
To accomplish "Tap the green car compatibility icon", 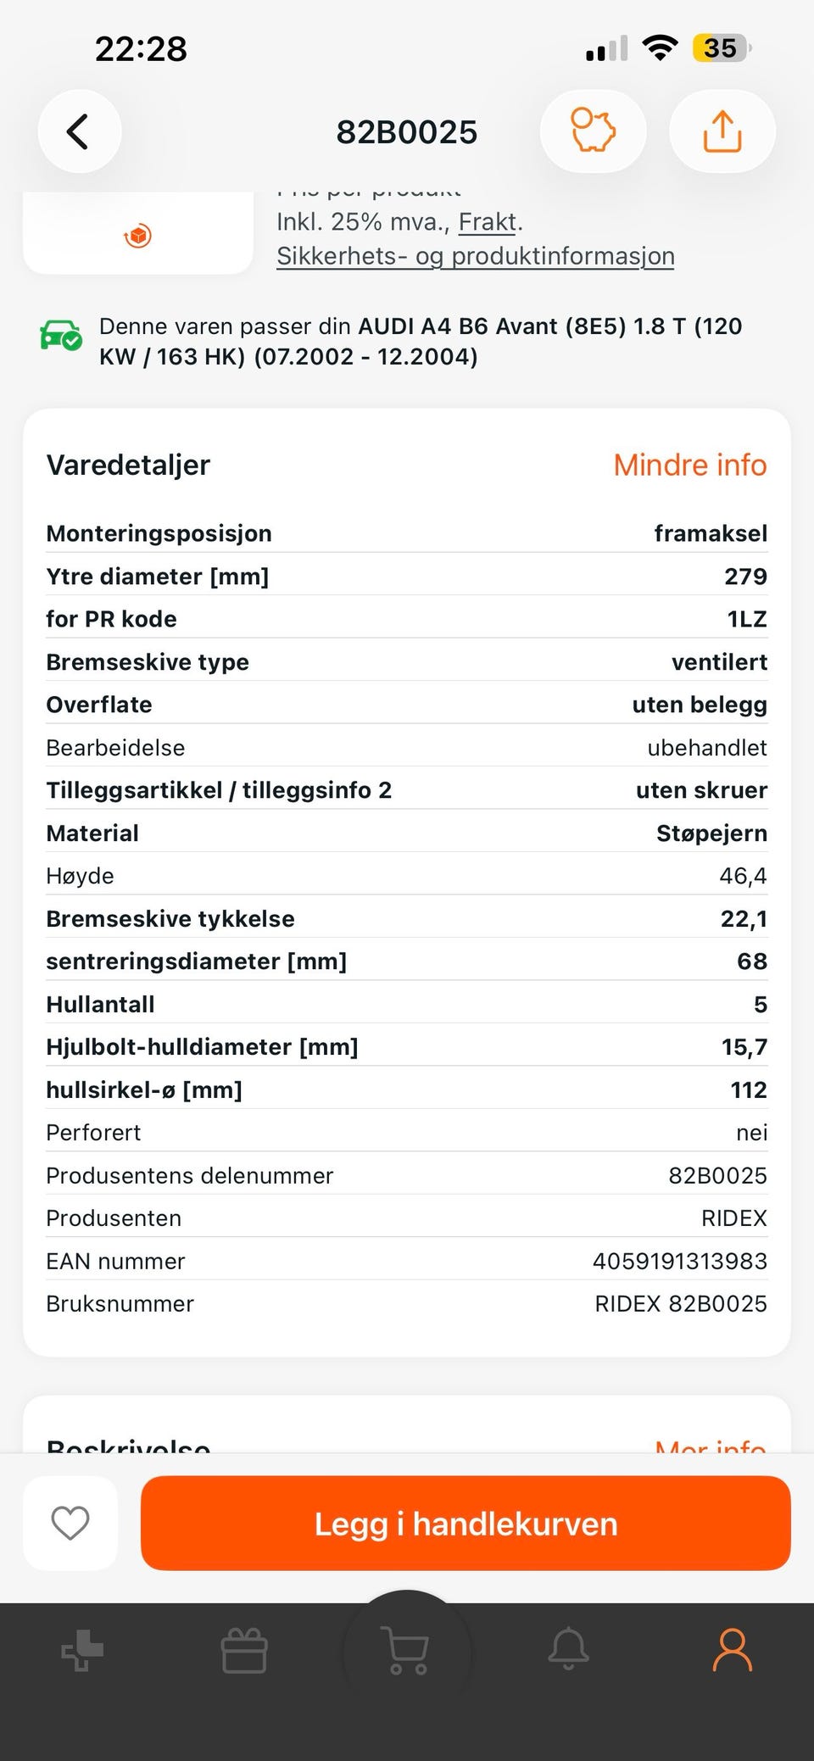I will pyautogui.click(x=61, y=335).
